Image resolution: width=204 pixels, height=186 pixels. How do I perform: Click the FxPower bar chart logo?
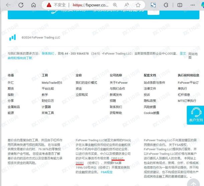(x=12, y=37)
